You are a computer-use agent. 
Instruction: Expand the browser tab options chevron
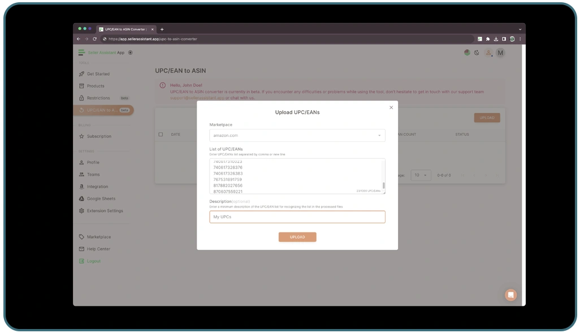click(520, 29)
